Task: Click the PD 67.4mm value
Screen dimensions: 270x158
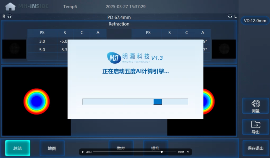Action: pyautogui.click(x=119, y=17)
